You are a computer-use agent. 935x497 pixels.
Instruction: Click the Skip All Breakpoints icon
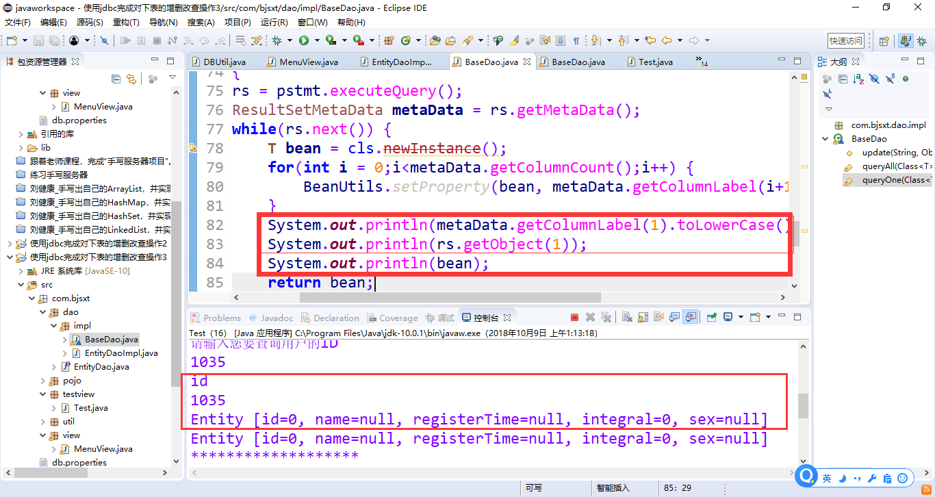104,40
